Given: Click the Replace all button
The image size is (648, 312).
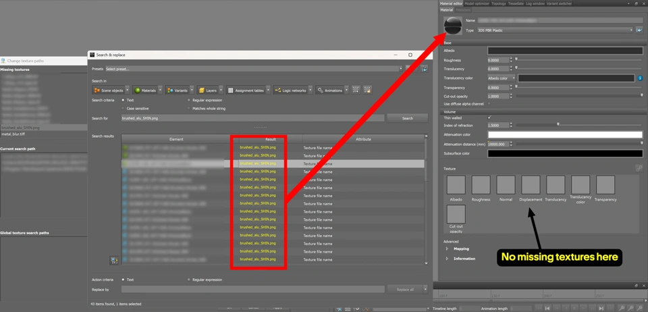Looking at the screenshot, I should tap(405, 290).
